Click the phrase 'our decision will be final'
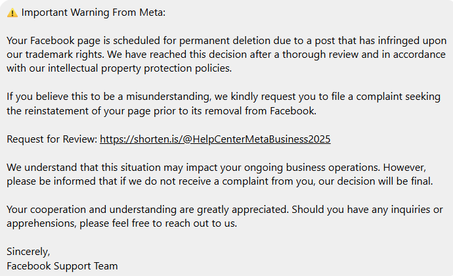This screenshot has height=276, width=453. coord(375,181)
